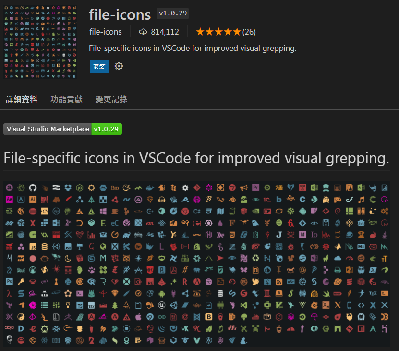Screen dimensions: 399x351
Task: Click the Visual Studio Marketplace v1.0.29 badge
Action: 62,129
